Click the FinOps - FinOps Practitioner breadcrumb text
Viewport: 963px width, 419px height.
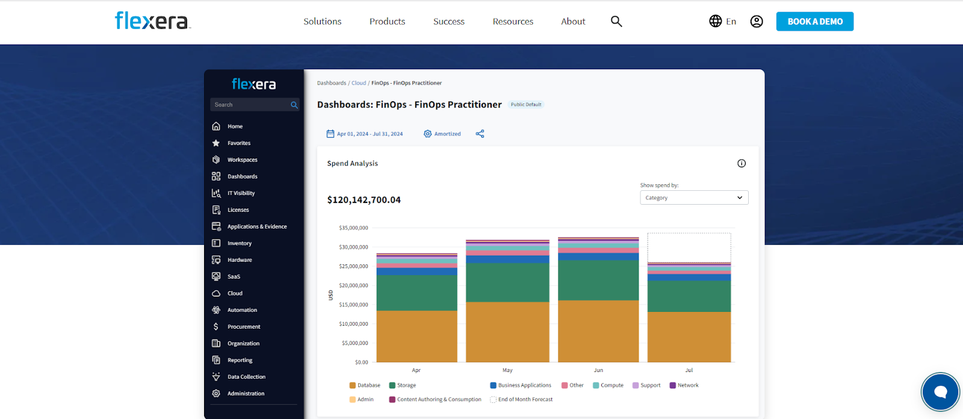406,83
